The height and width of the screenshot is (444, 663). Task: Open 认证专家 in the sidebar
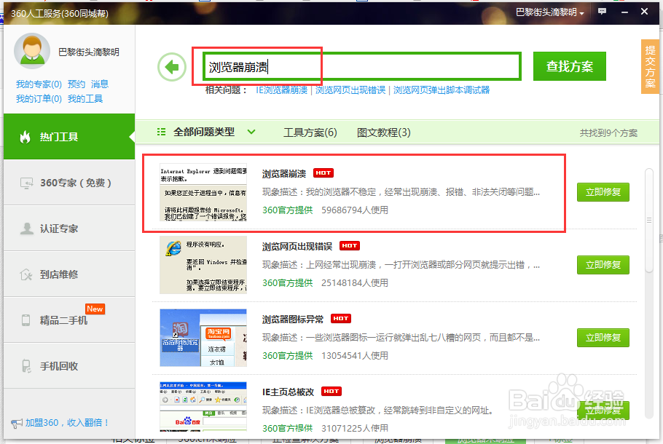coord(69,229)
